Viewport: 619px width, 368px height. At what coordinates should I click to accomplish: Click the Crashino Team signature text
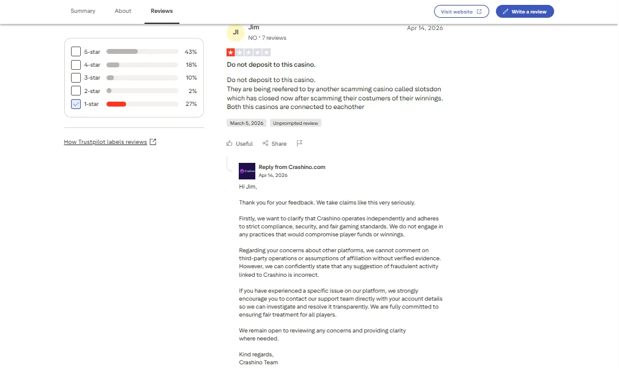pyautogui.click(x=258, y=362)
